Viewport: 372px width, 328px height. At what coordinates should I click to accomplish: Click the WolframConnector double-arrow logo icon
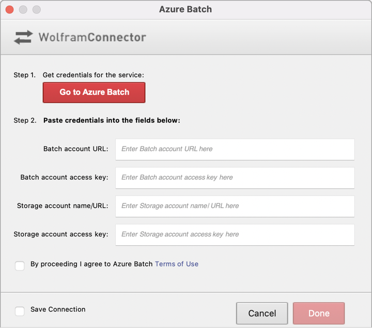pos(23,37)
